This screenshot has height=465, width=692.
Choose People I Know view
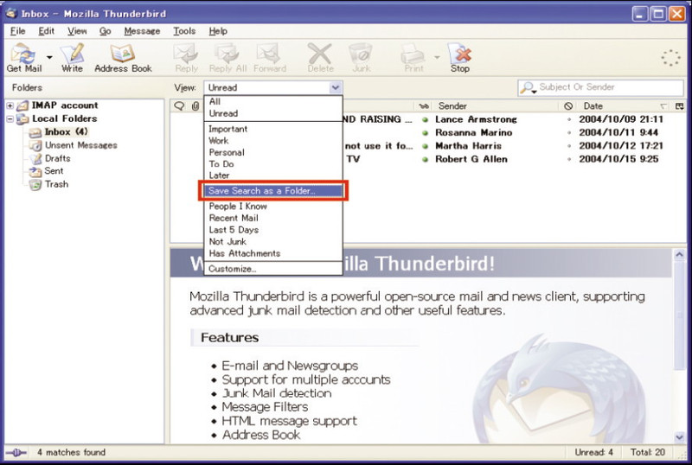273,206
